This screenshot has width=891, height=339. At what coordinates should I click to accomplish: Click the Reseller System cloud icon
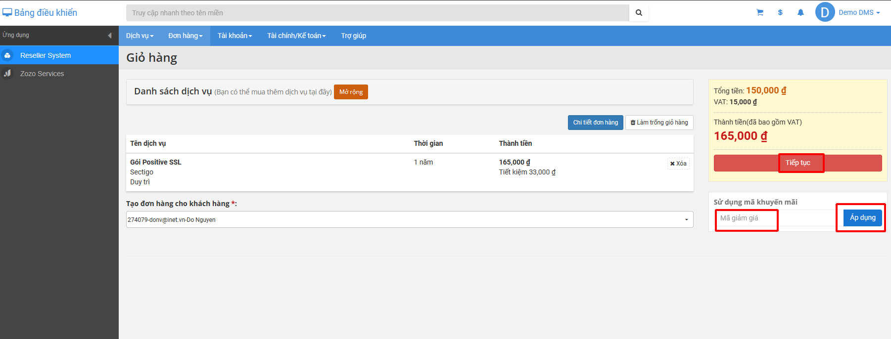click(7, 55)
